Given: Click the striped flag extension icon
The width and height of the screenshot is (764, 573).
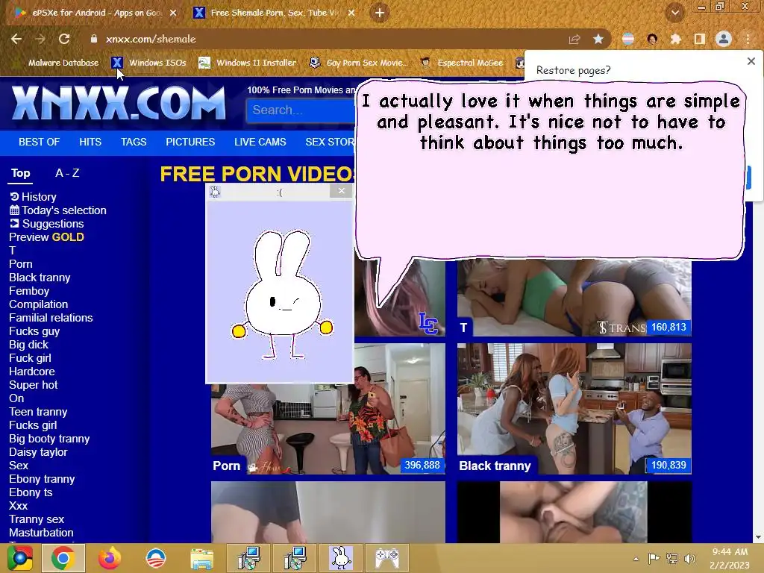Looking at the screenshot, I should (x=628, y=39).
